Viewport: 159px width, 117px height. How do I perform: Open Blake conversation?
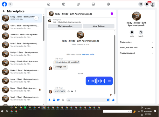pos(22,72)
